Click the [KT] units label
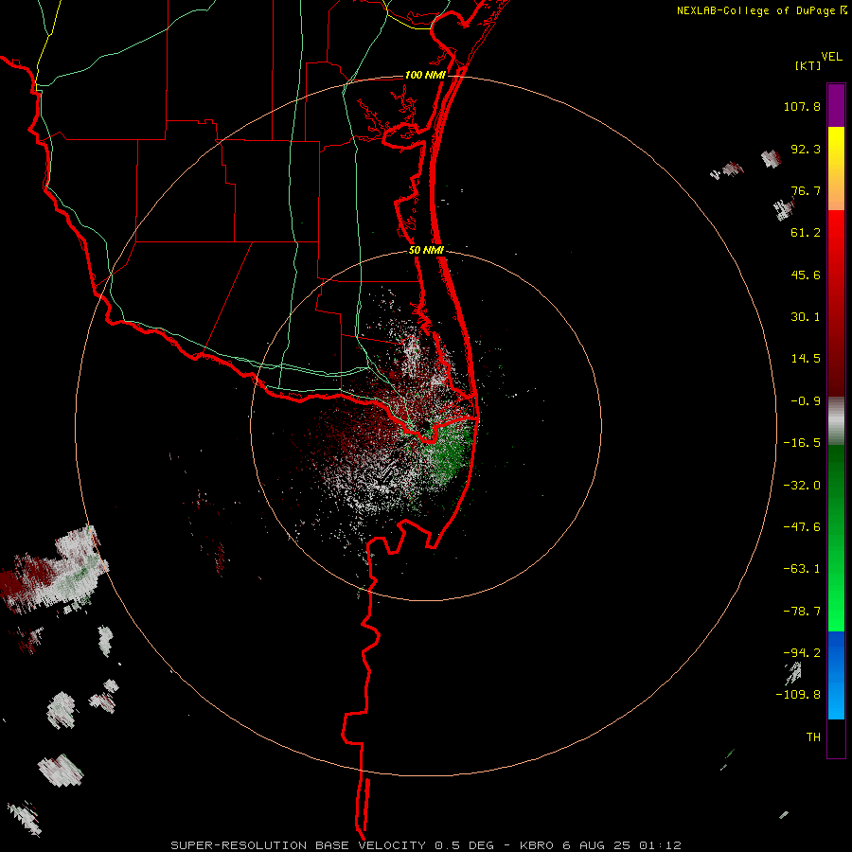 (x=808, y=65)
